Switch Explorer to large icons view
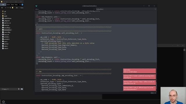The image size is (186, 104). click(x=22, y=89)
